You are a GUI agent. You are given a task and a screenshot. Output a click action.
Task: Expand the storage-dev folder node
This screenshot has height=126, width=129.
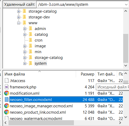coord(19,17)
